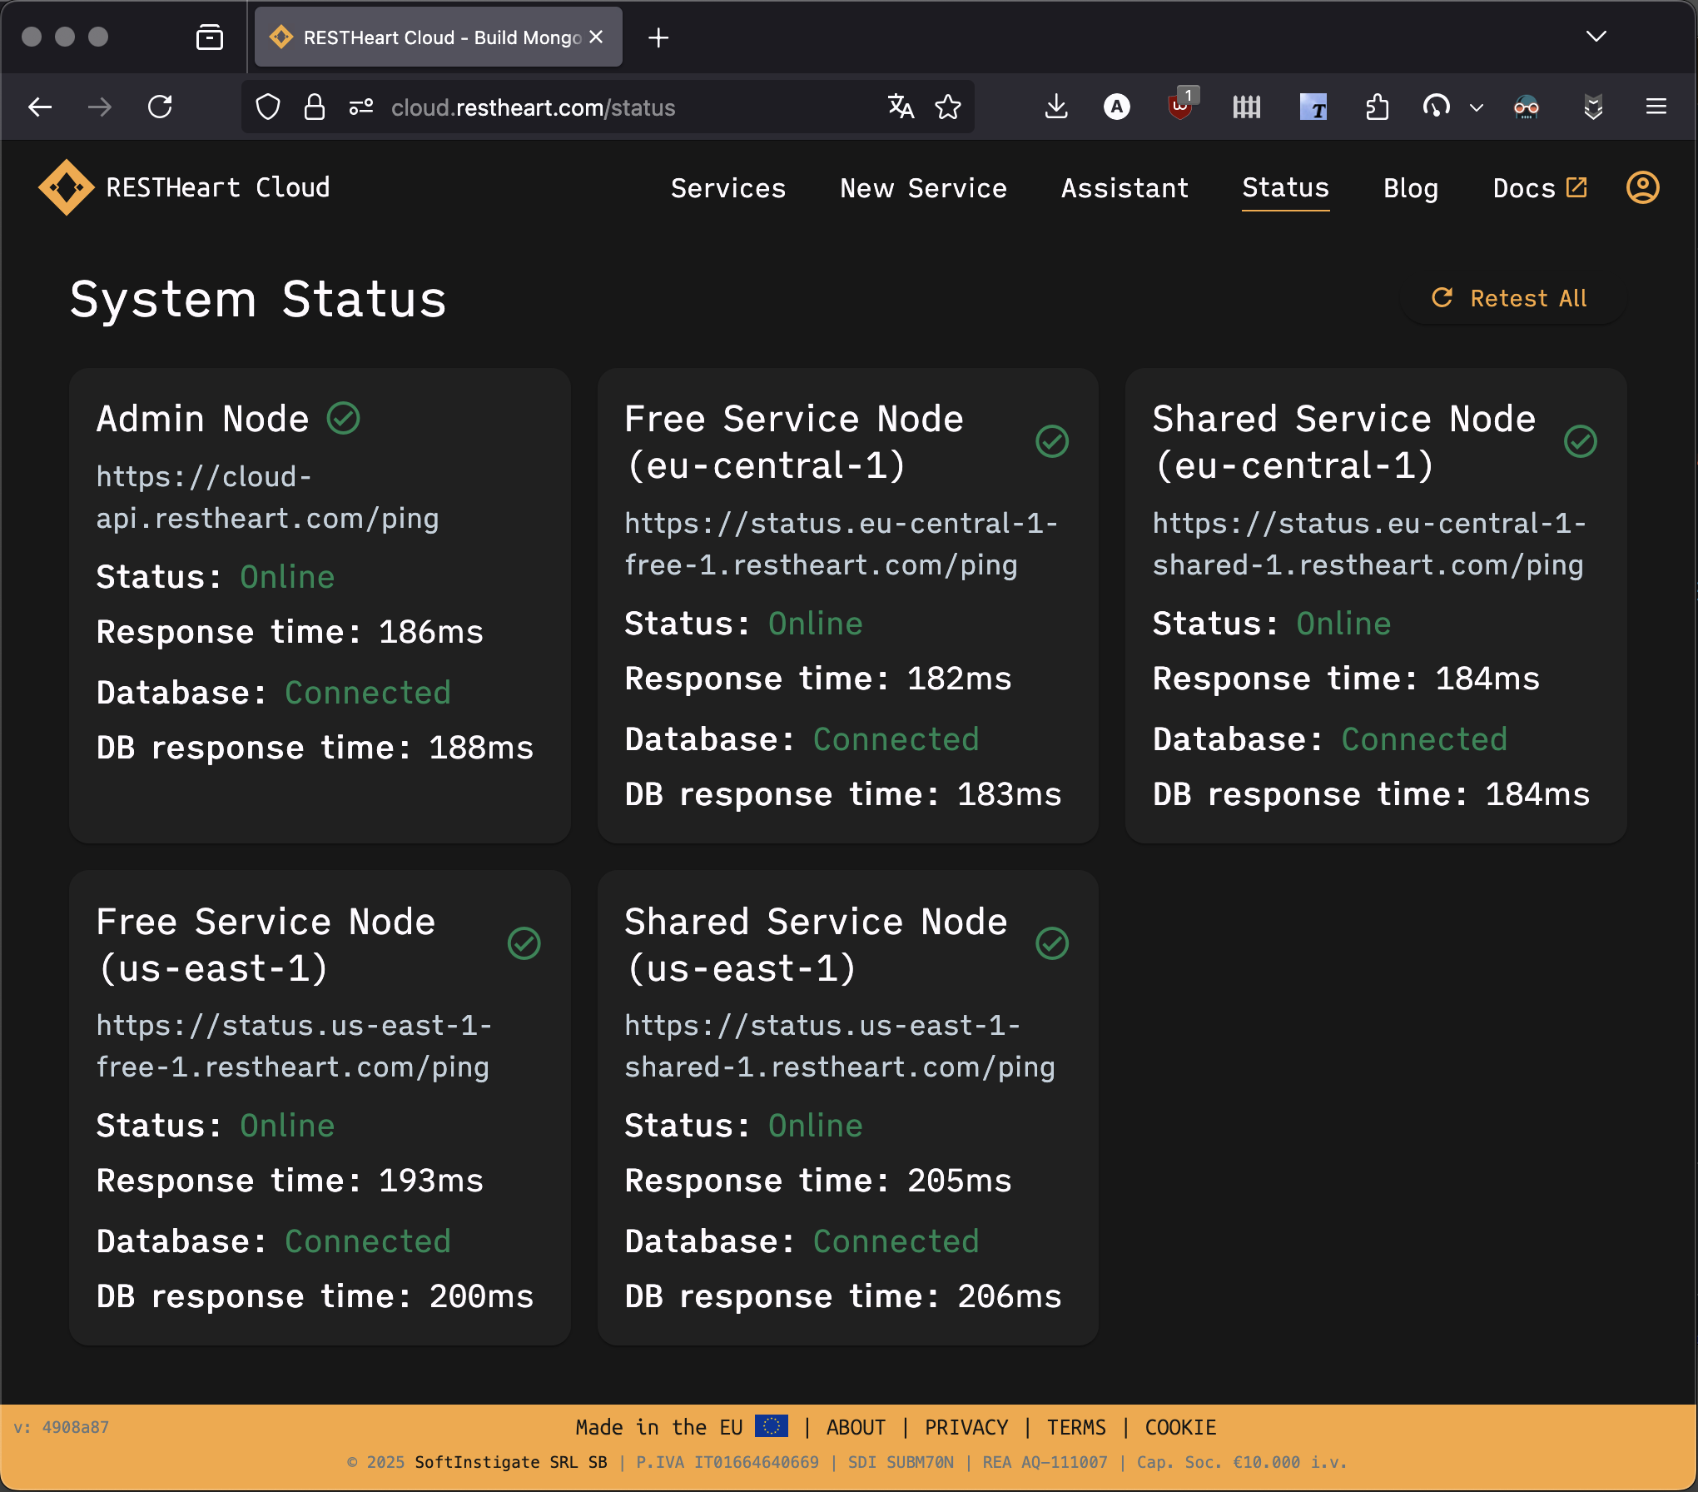1698x1492 pixels.
Task: Click the user account profile icon in navbar
Action: coord(1642,187)
